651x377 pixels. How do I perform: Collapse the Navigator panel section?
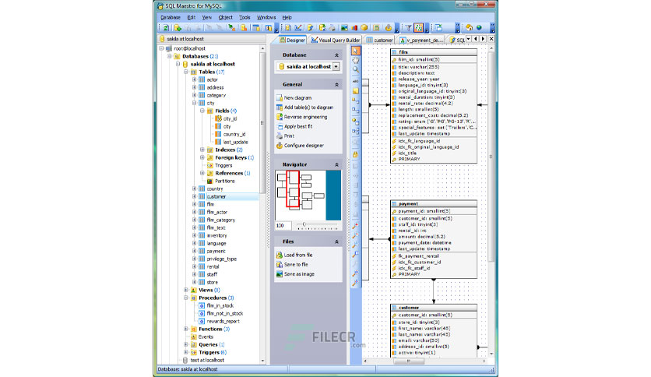336,165
